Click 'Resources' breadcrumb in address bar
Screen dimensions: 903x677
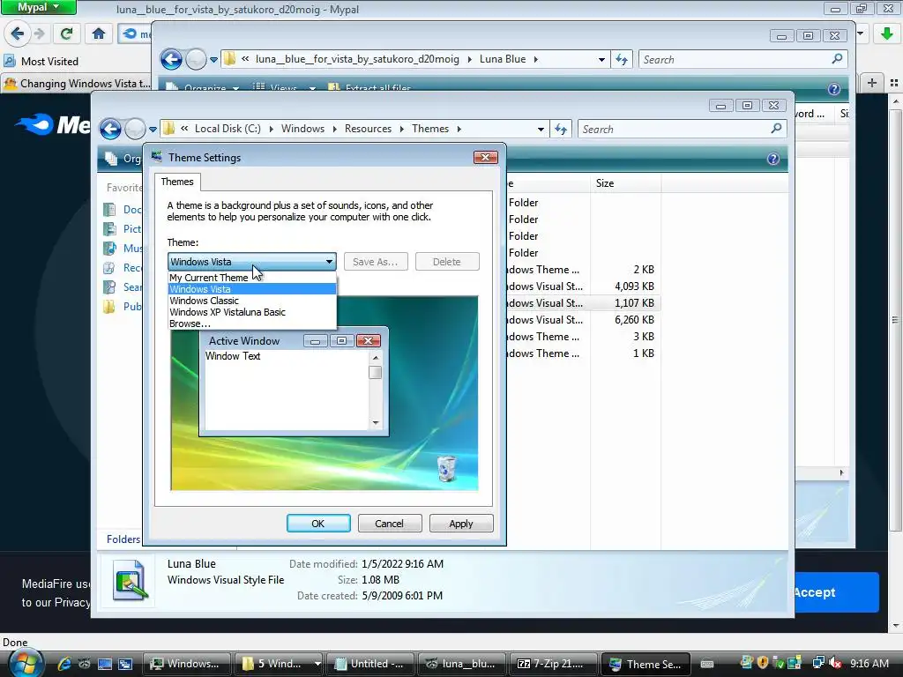tap(368, 129)
